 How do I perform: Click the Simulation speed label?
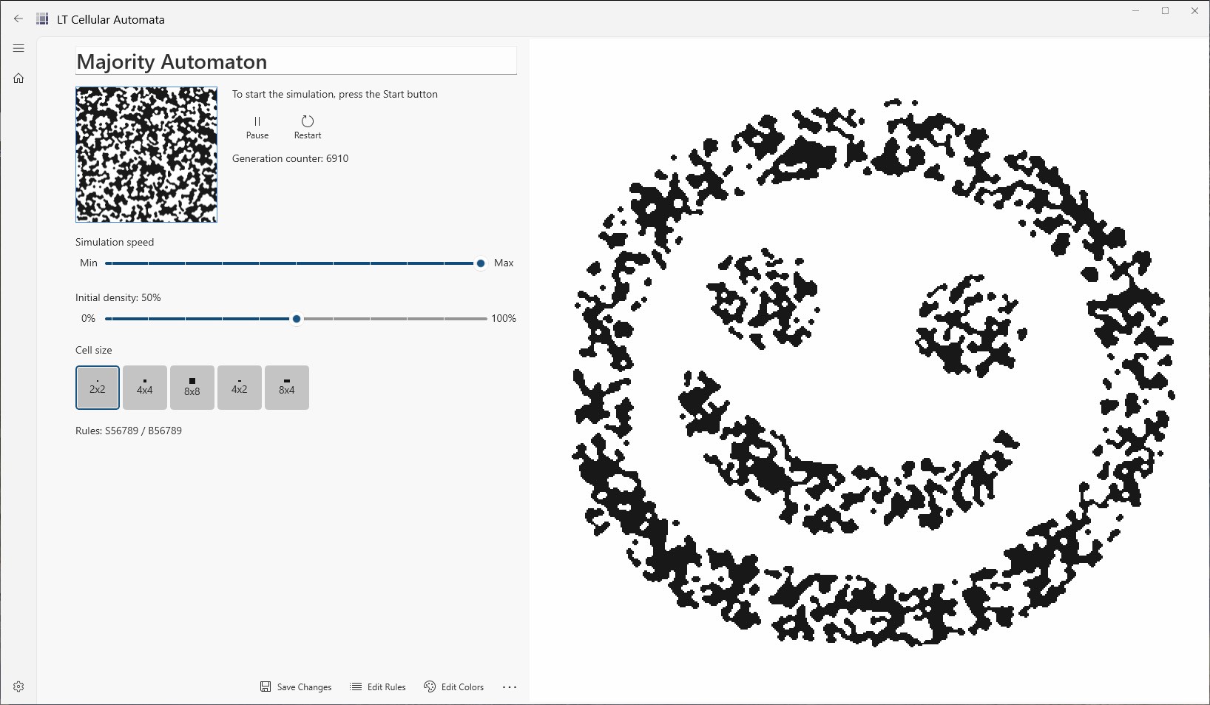tap(115, 242)
